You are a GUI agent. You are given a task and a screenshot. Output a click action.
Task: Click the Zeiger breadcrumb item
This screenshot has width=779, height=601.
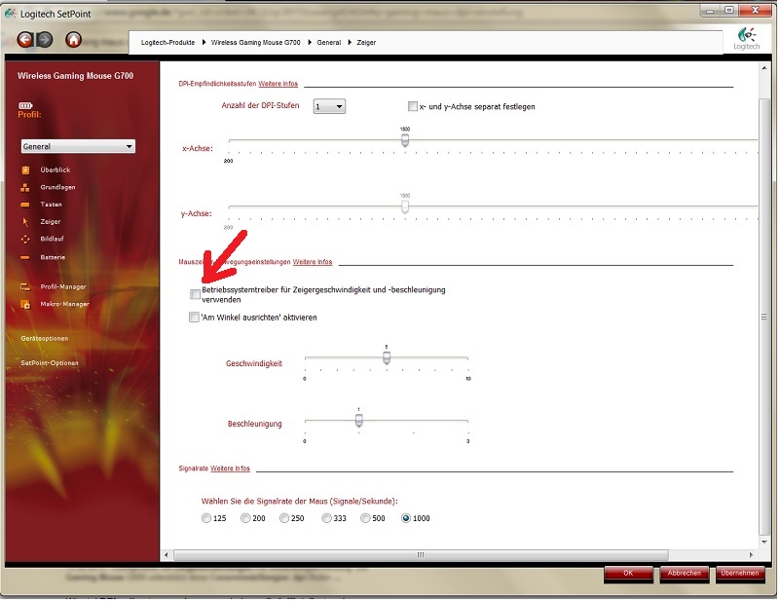pyautogui.click(x=366, y=43)
